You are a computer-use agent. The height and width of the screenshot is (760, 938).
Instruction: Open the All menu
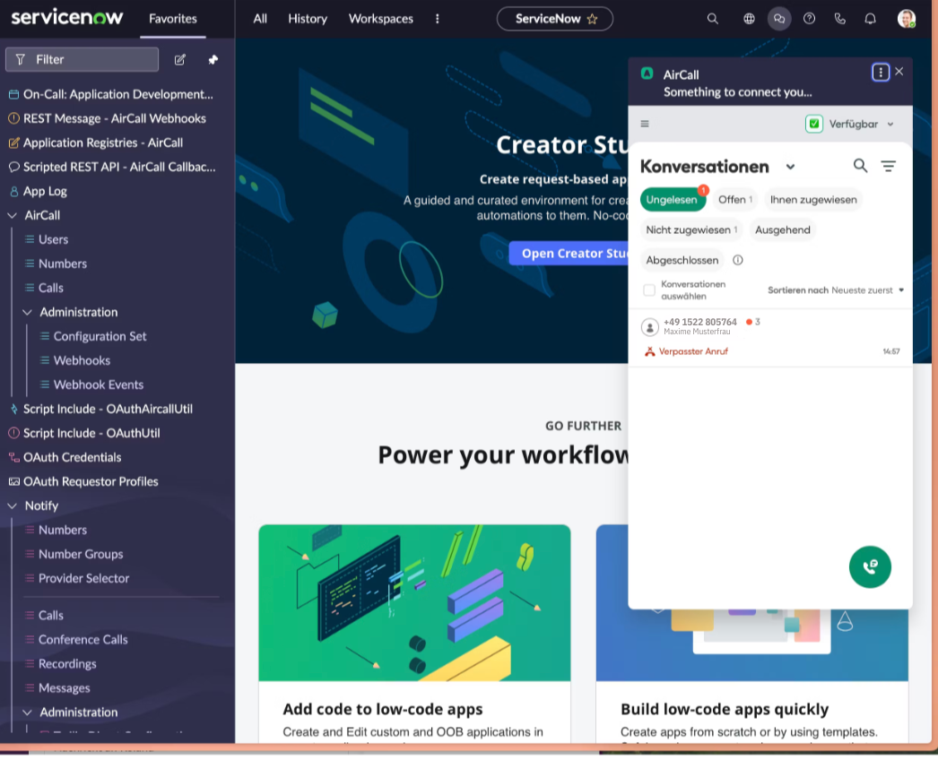pos(260,19)
